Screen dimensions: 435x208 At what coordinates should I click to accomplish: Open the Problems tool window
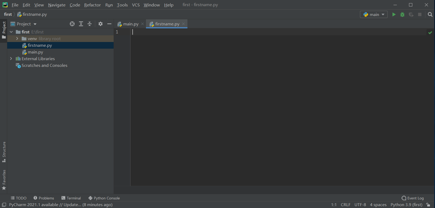click(44, 198)
